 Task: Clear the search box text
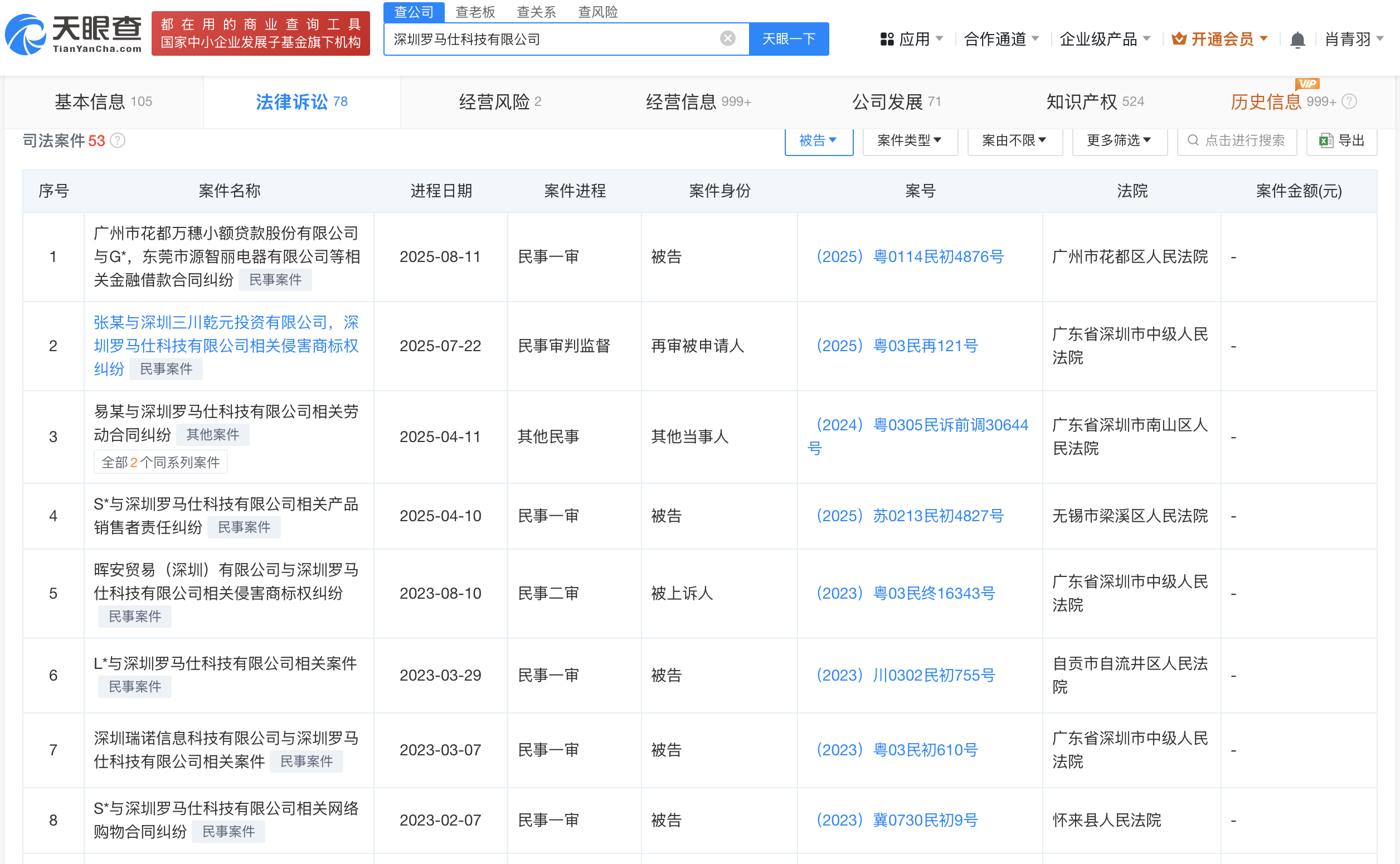click(727, 38)
